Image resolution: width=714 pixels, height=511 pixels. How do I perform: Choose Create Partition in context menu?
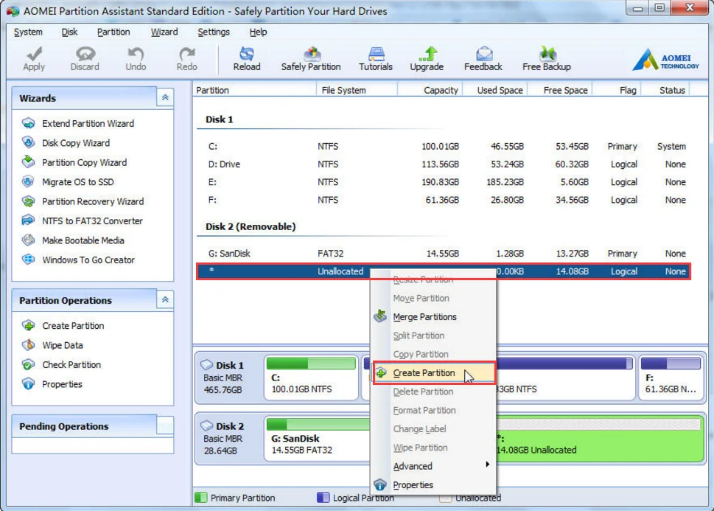click(434, 373)
